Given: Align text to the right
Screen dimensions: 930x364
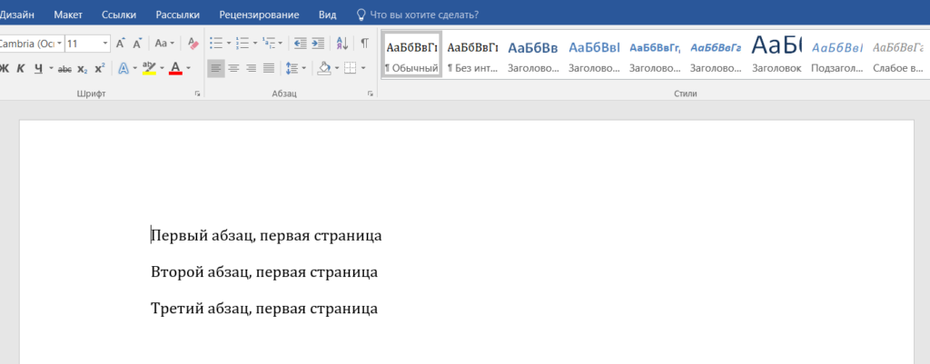Looking at the screenshot, I should coord(252,69).
